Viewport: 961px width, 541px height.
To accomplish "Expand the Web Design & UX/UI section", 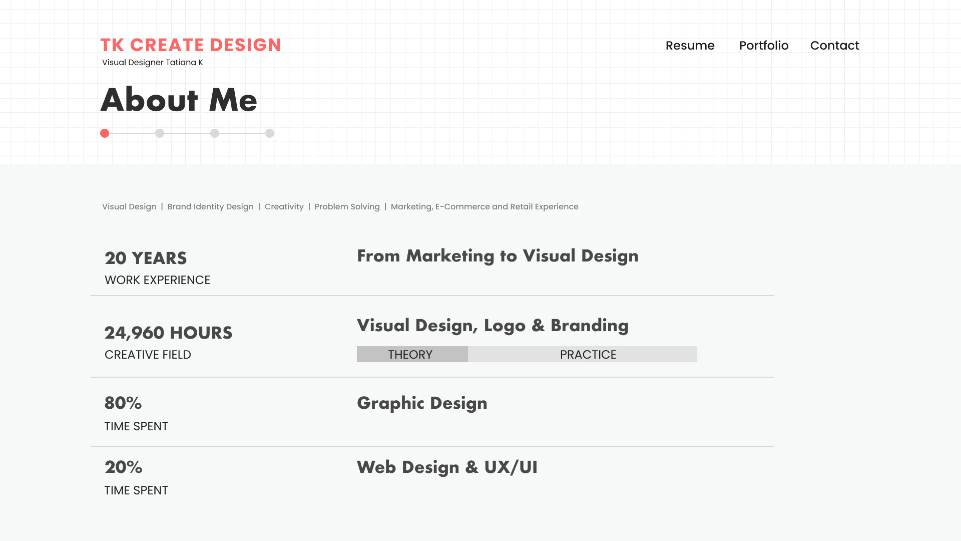I will [447, 467].
